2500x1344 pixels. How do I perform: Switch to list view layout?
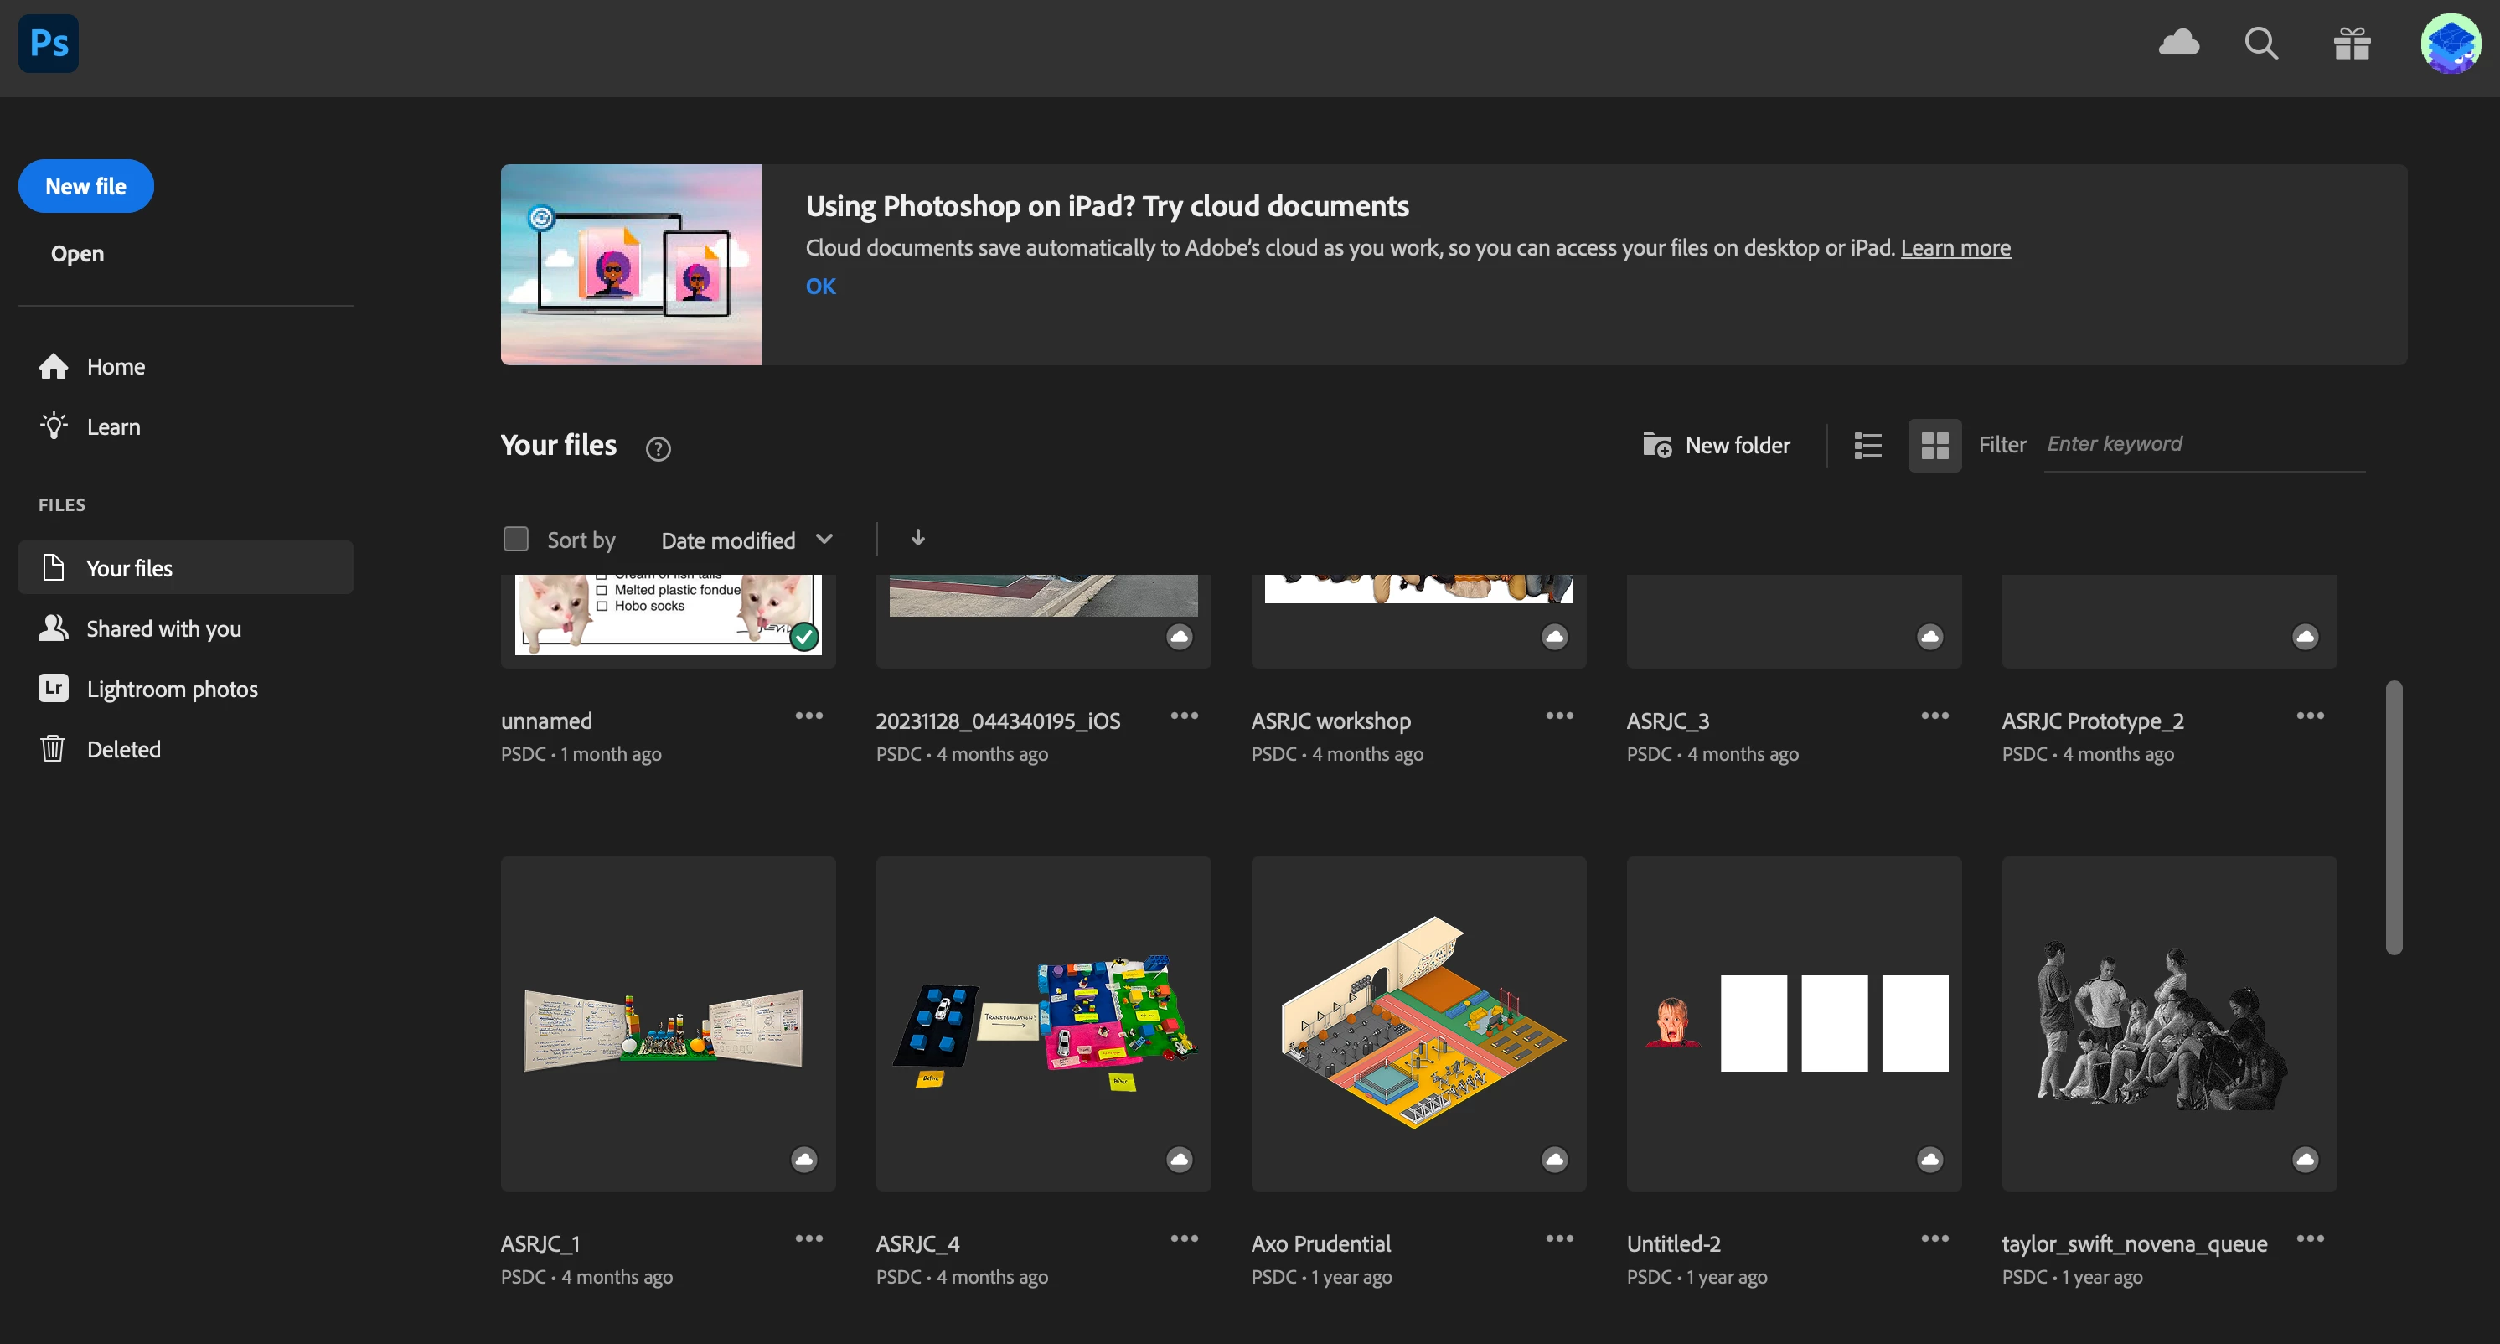[x=1867, y=446]
